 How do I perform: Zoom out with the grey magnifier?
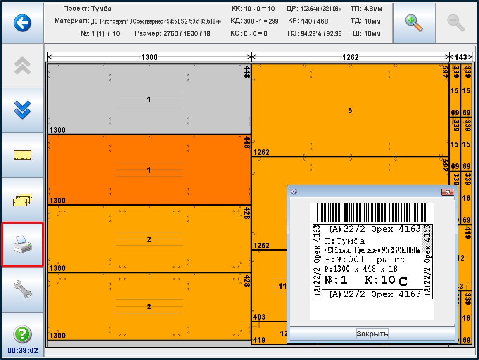point(456,23)
